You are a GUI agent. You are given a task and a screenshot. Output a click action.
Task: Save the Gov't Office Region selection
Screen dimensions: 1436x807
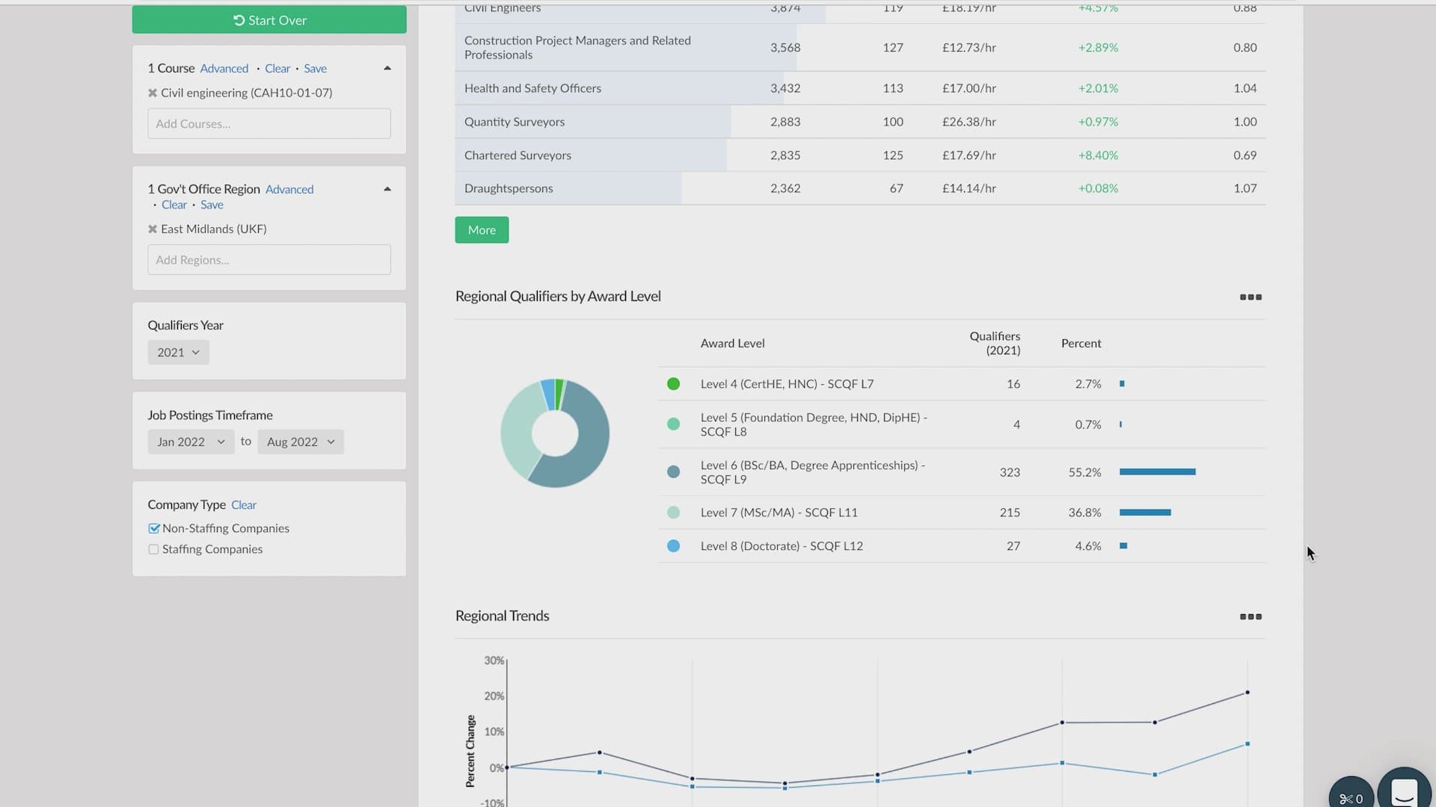(x=212, y=204)
